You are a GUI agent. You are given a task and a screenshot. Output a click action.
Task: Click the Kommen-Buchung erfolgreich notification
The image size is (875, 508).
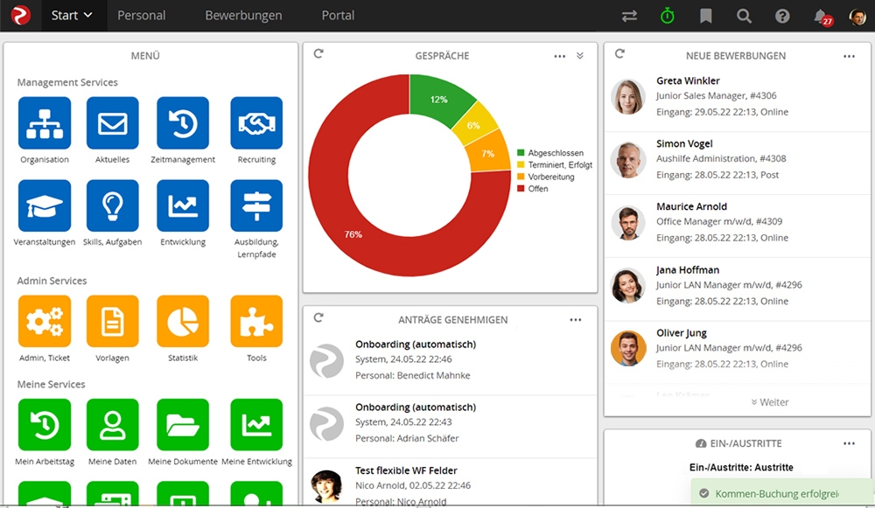pyautogui.click(x=781, y=493)
